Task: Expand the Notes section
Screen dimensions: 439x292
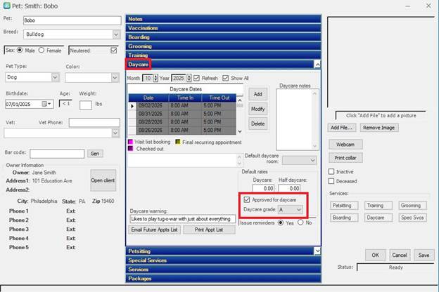Action: click(223, 19)
